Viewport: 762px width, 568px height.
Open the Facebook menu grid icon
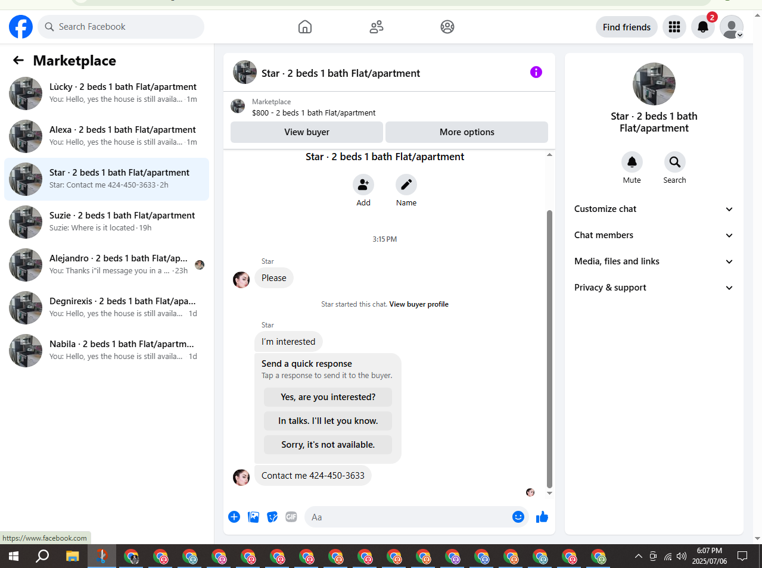(674, 27)
